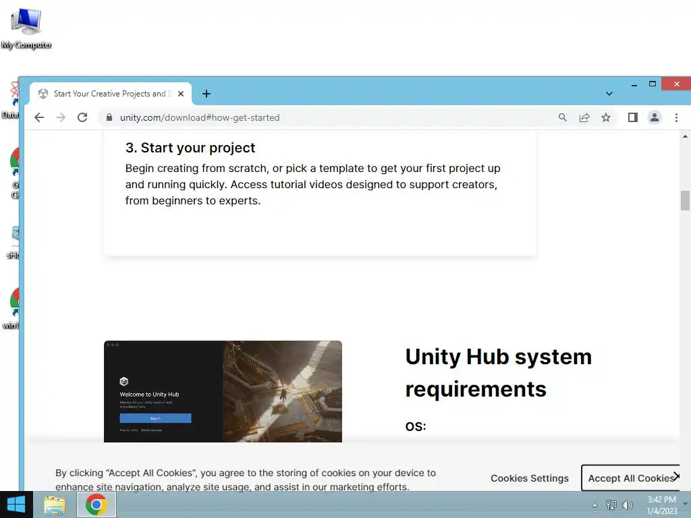Click the 'Unity Hub system requirements' heading
The width and height of the screenshot is (691, 518).
[499, 372]
